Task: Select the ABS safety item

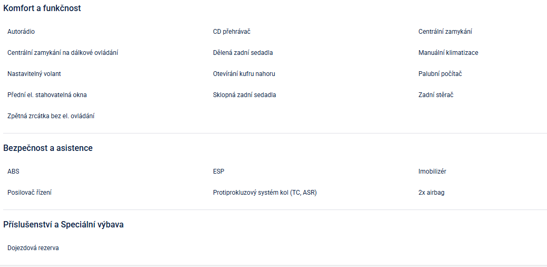Action: 13,171
